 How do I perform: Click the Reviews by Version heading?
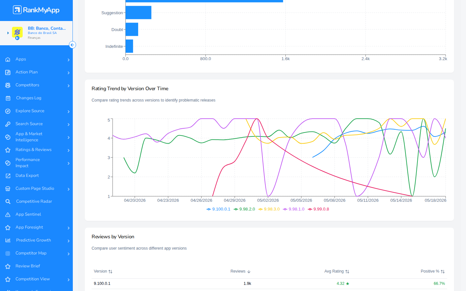(x=113, y=237)
